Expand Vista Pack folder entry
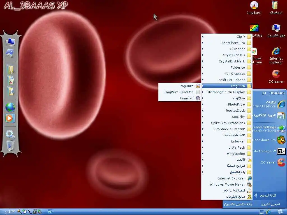 (227, 147)
